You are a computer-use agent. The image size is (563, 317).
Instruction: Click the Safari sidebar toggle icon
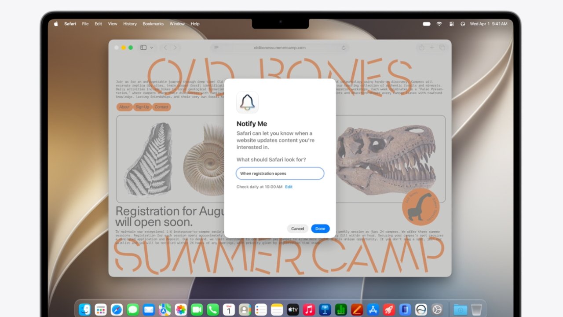[x=143, y=48]
